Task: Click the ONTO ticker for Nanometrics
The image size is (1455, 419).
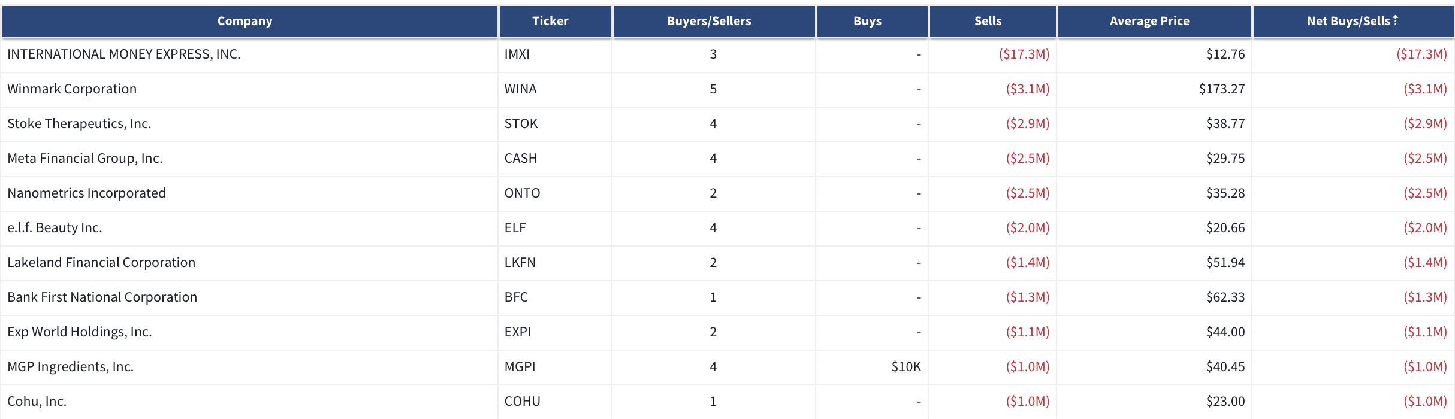Action: [522, 193]
